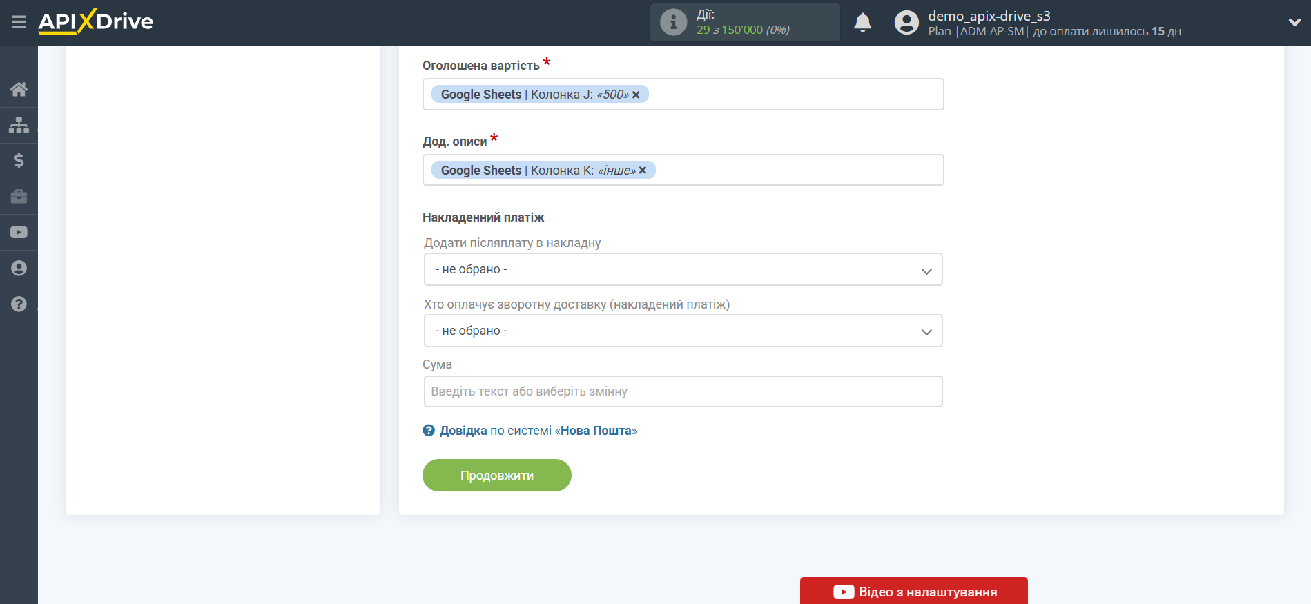Click the Сума input field
Screen dimensions: 1311x604
(x=683, y=391)
